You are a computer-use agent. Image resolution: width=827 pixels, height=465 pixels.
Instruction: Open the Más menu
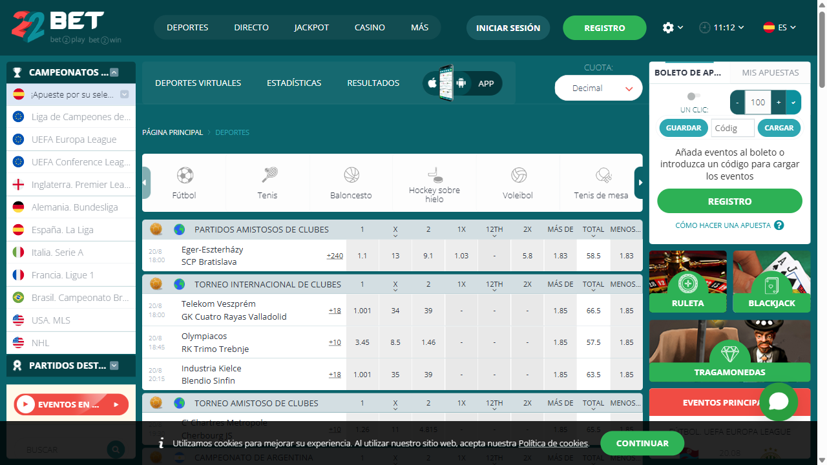click(420, 28)
